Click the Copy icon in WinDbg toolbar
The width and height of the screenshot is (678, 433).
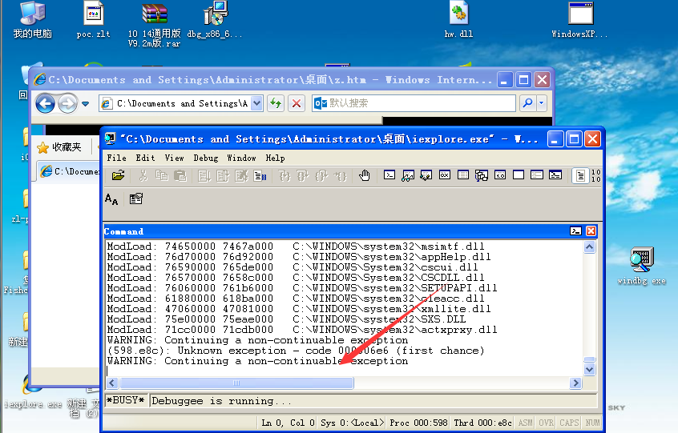coord(161,175)
